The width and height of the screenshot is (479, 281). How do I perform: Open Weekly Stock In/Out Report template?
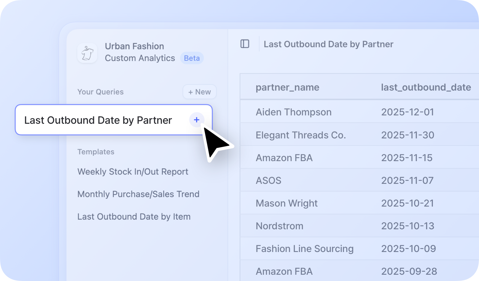(x=133, y=172)
